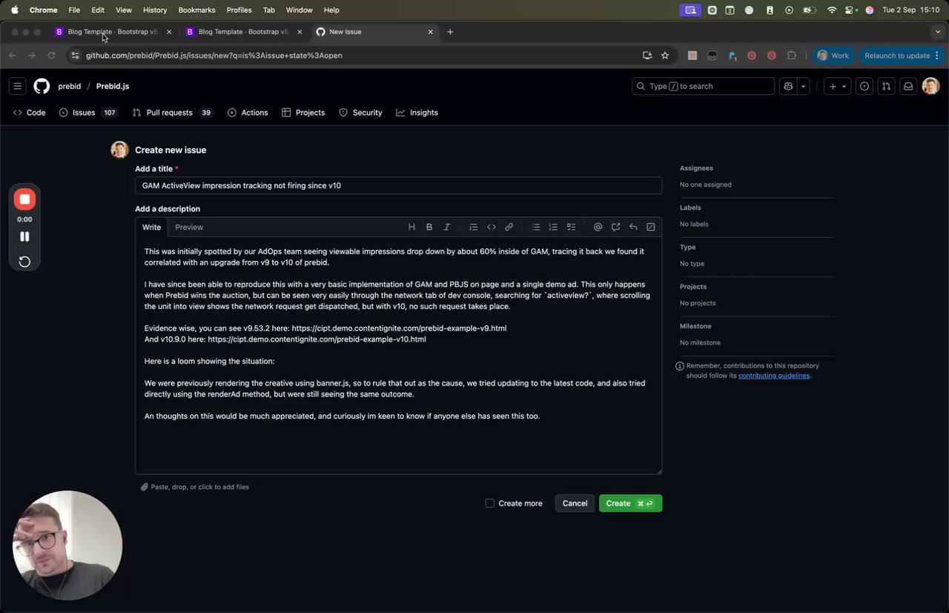Stop the Loom recording with the red button
This screenshot has width=949, height=613.
(24, 199)
